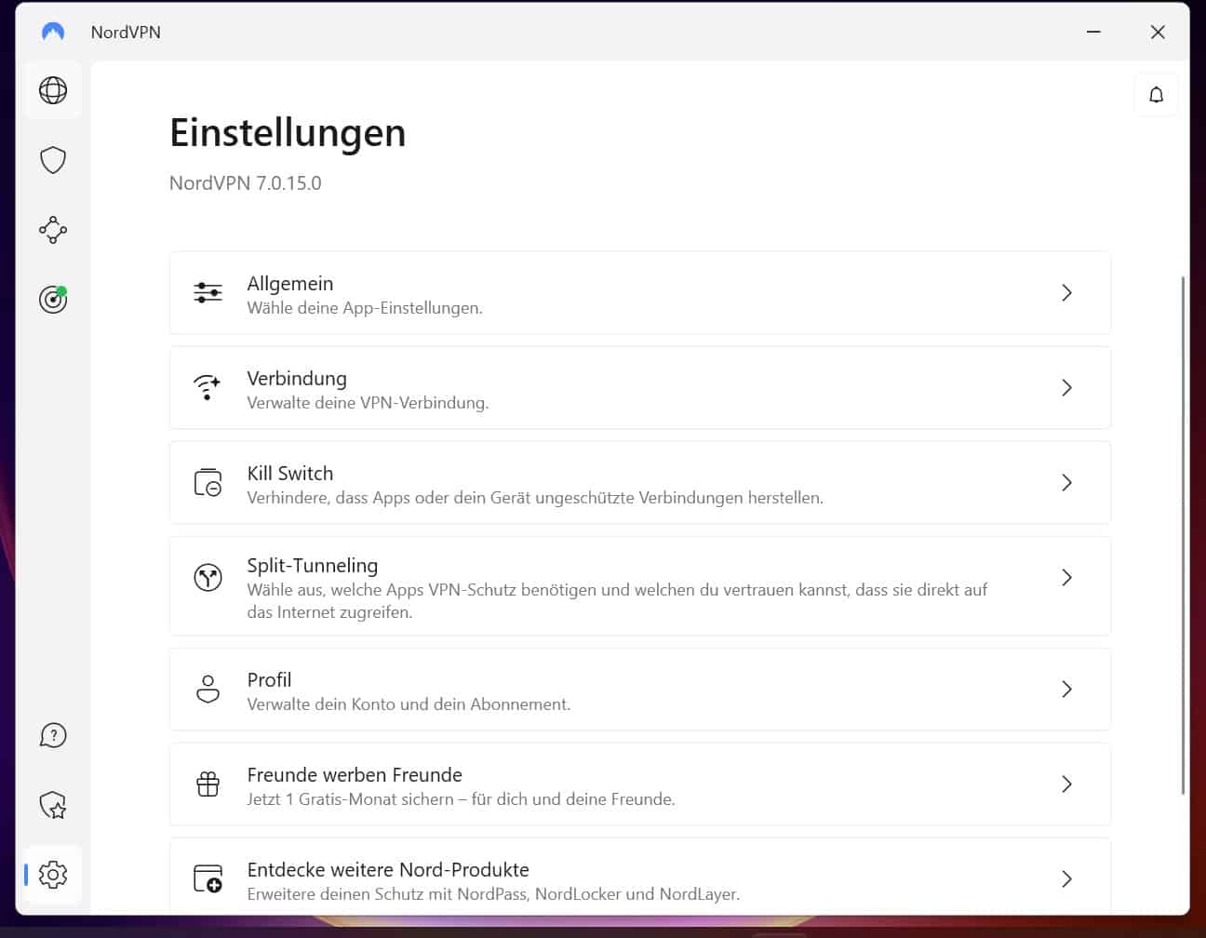This screenshot has height=938, width=1206.
Task: Click the Kill Switch window icon
Action: click(x=208, y=483)
